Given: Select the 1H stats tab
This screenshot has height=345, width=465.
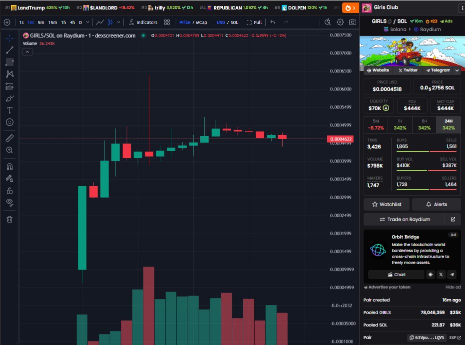Looking at the screenshot, I should 400,124.
